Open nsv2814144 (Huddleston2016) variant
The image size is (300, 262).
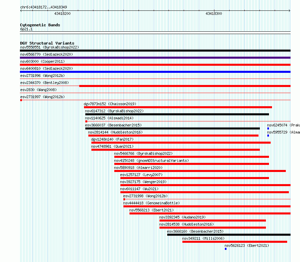(115, 132)
